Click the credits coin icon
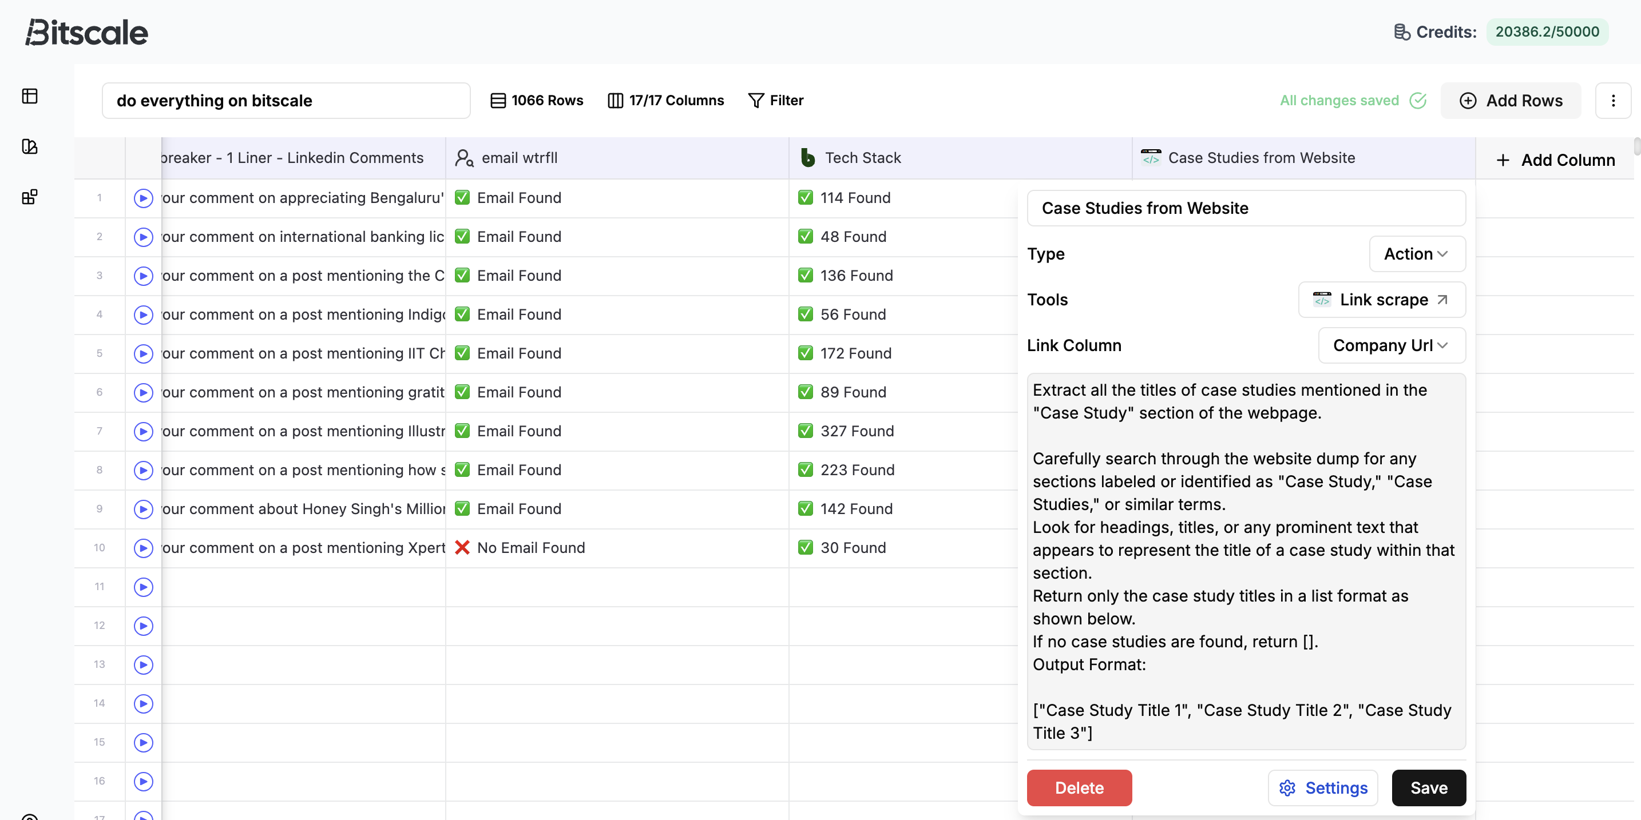This screenshot has width=1641, height=820. [x=1401, y=32]
